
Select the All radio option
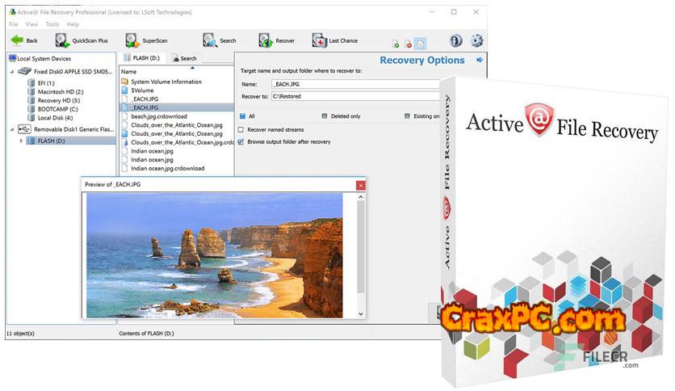click(x=242, y=116)
